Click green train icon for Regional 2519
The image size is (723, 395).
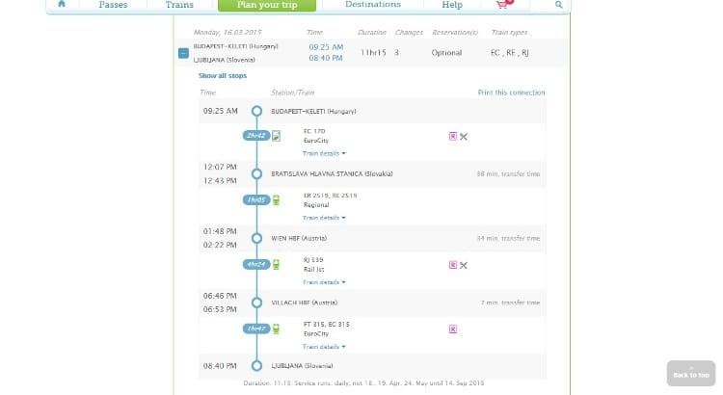coord(276,200)
